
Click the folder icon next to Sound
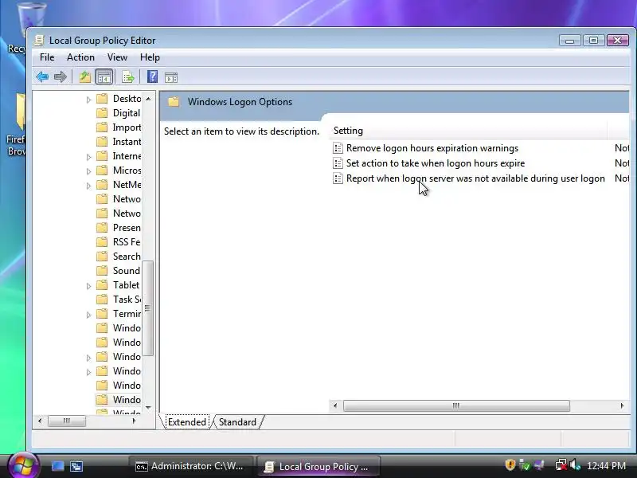(102, 271)
